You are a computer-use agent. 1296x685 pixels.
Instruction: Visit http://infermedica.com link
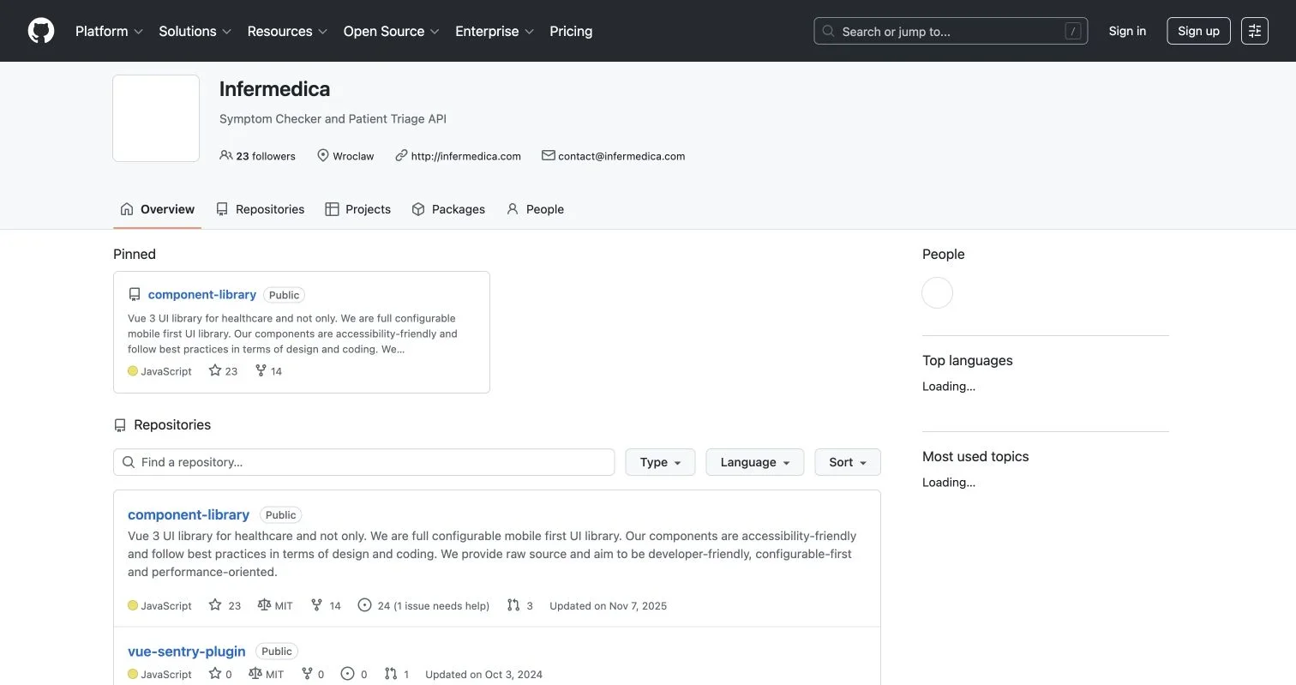(x=466, y=156)
